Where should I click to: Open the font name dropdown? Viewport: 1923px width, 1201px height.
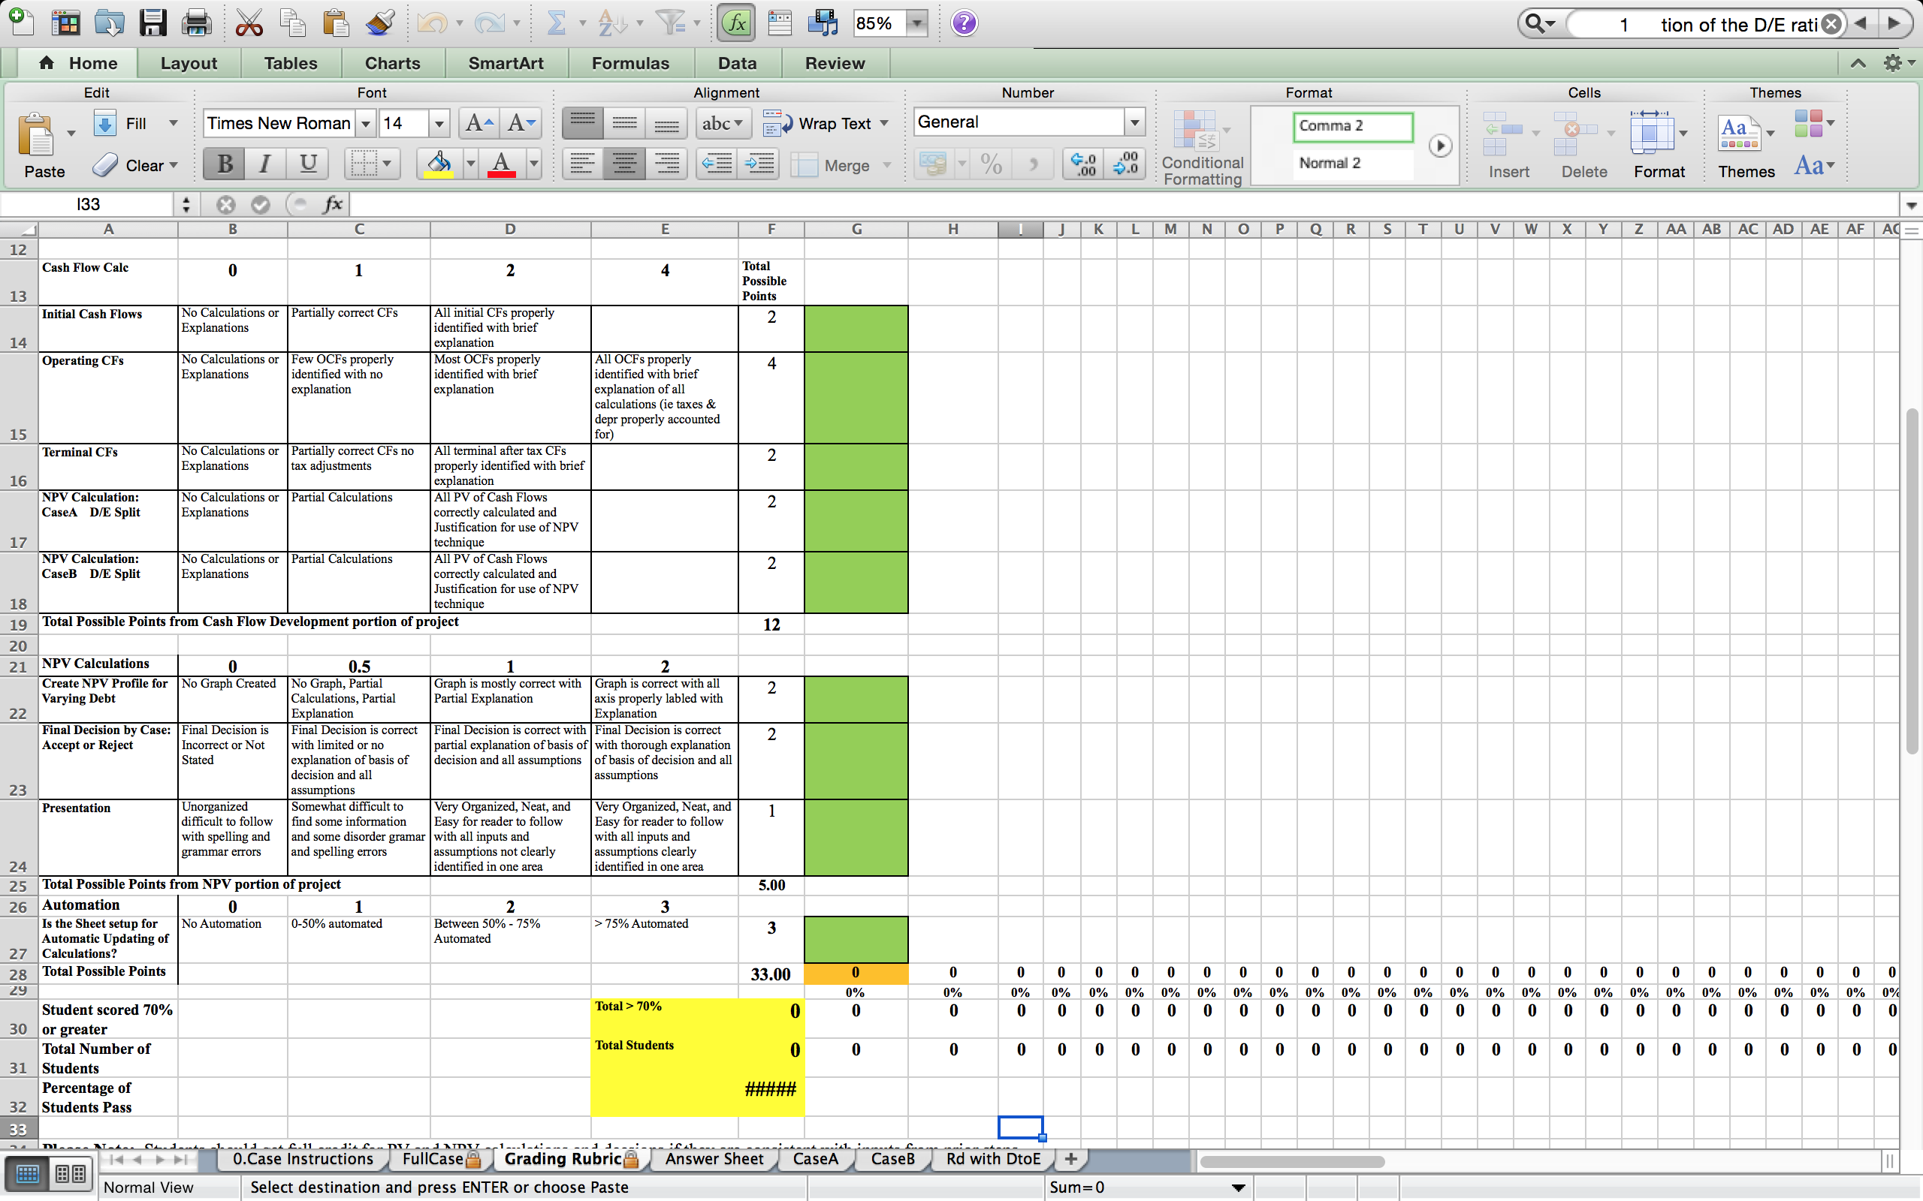[366, 123]
